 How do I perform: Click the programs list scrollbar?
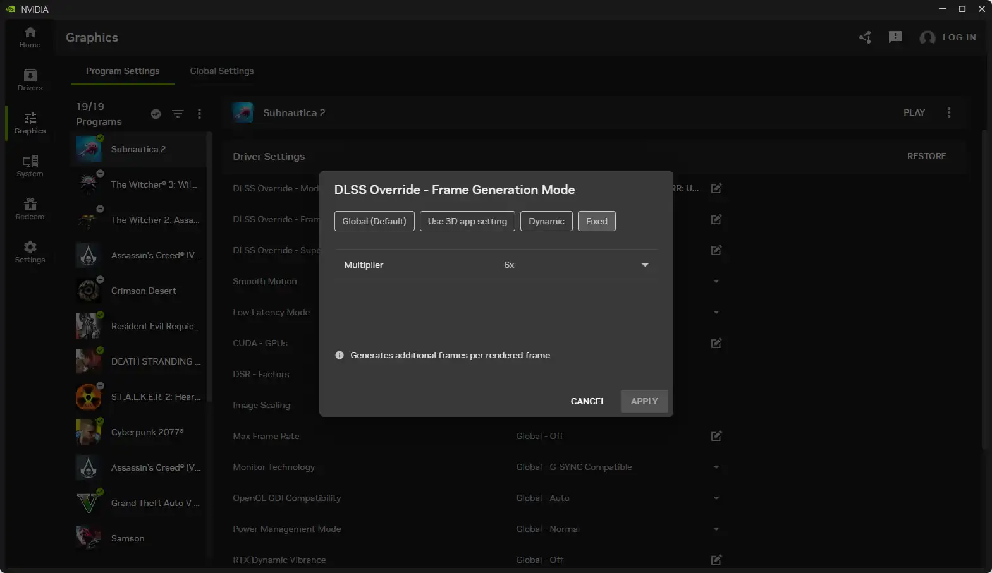(x=209, y=267)
